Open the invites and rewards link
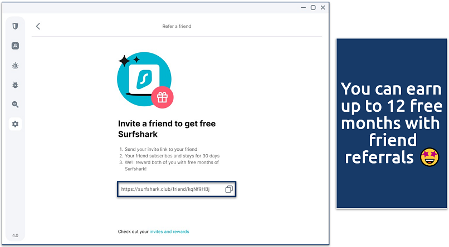 click(173, 231)
